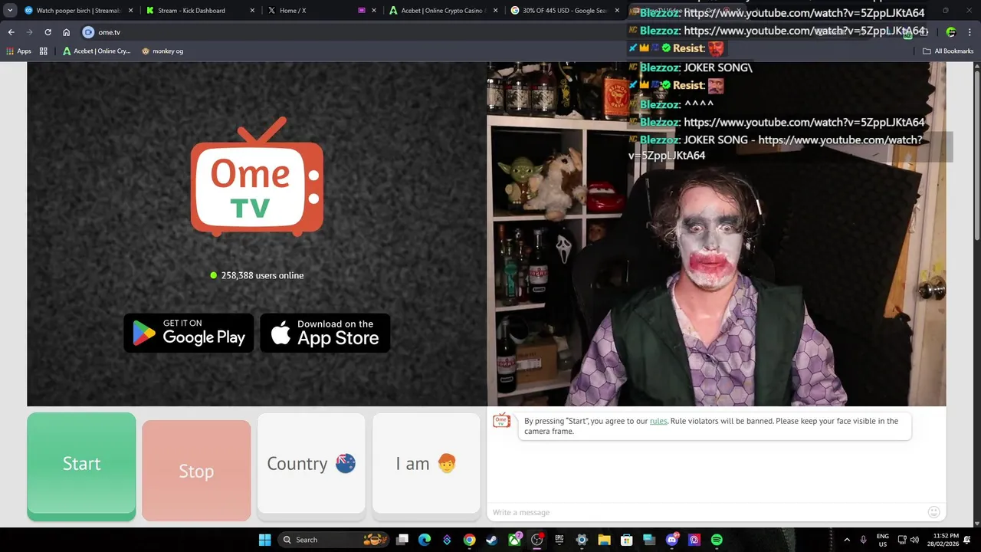
Task: Click the webcam video preview
Action: [716, 234]
